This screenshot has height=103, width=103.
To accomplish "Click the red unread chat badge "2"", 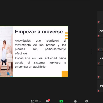I will click(x=49, y=100).
